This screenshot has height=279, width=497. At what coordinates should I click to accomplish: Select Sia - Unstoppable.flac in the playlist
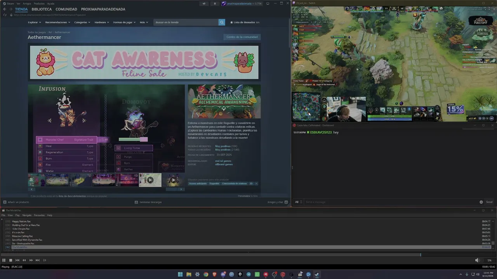click(23, 243)
